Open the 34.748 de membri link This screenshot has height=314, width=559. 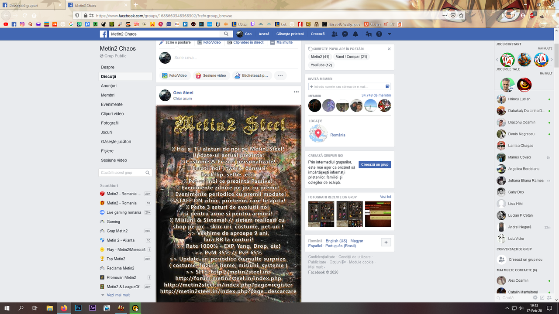click(376, 96)
